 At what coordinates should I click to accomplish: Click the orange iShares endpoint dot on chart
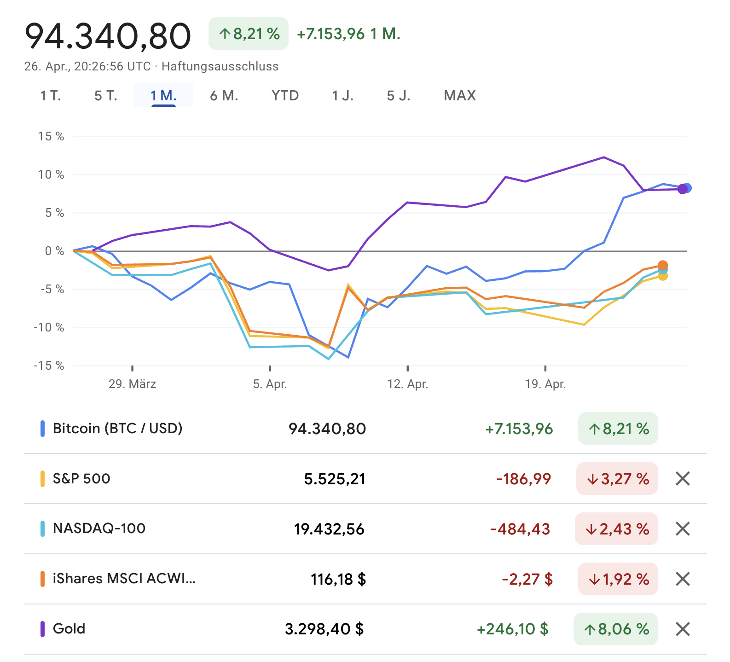[663, 265]
